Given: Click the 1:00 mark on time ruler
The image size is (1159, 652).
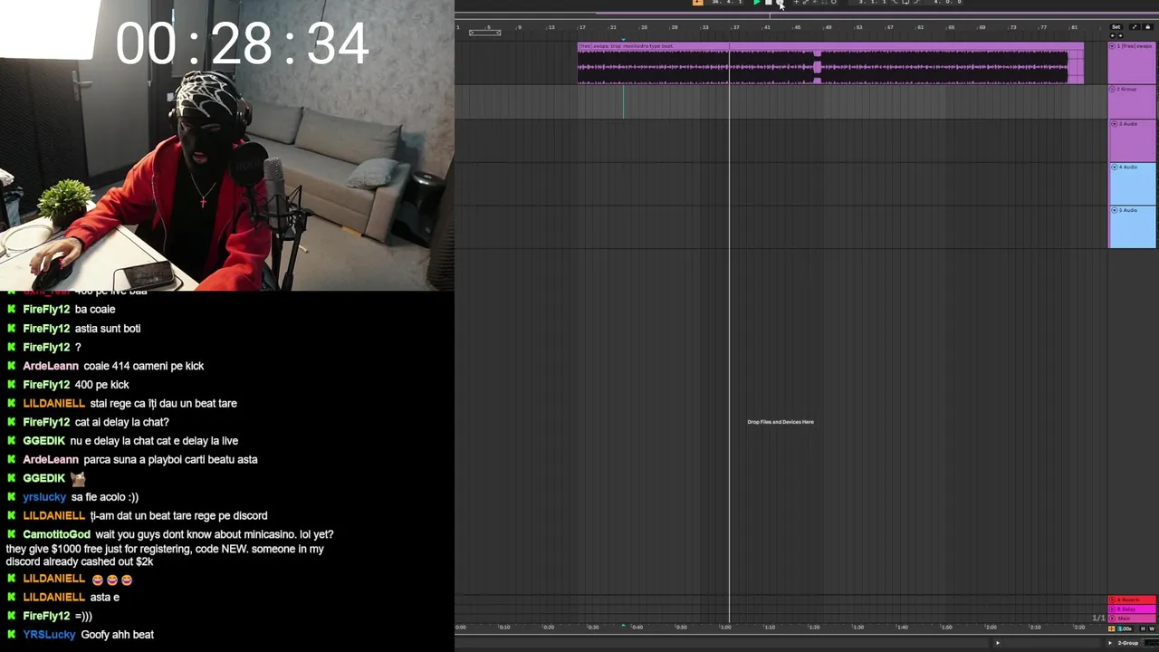Looking at the screenshot, I should tap(726, 627).
